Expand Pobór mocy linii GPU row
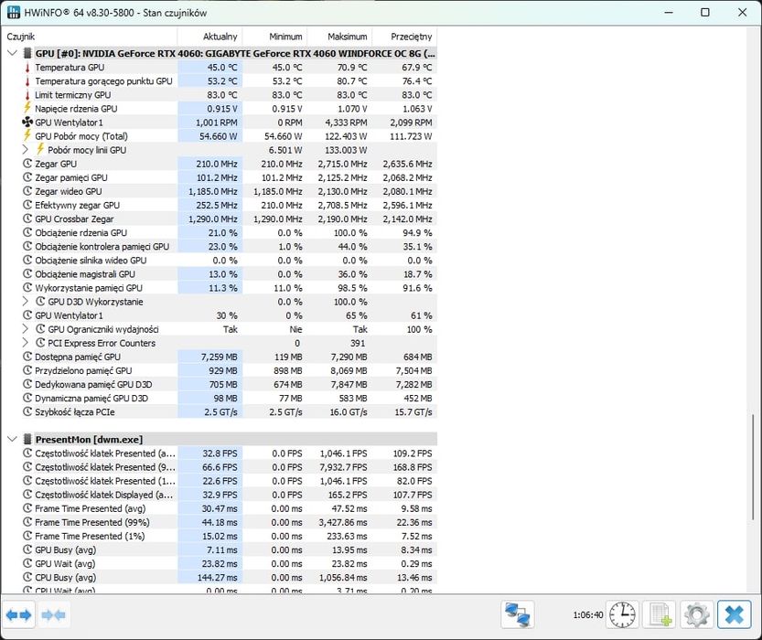Viewport: 762px width, 640px height. 26,150
